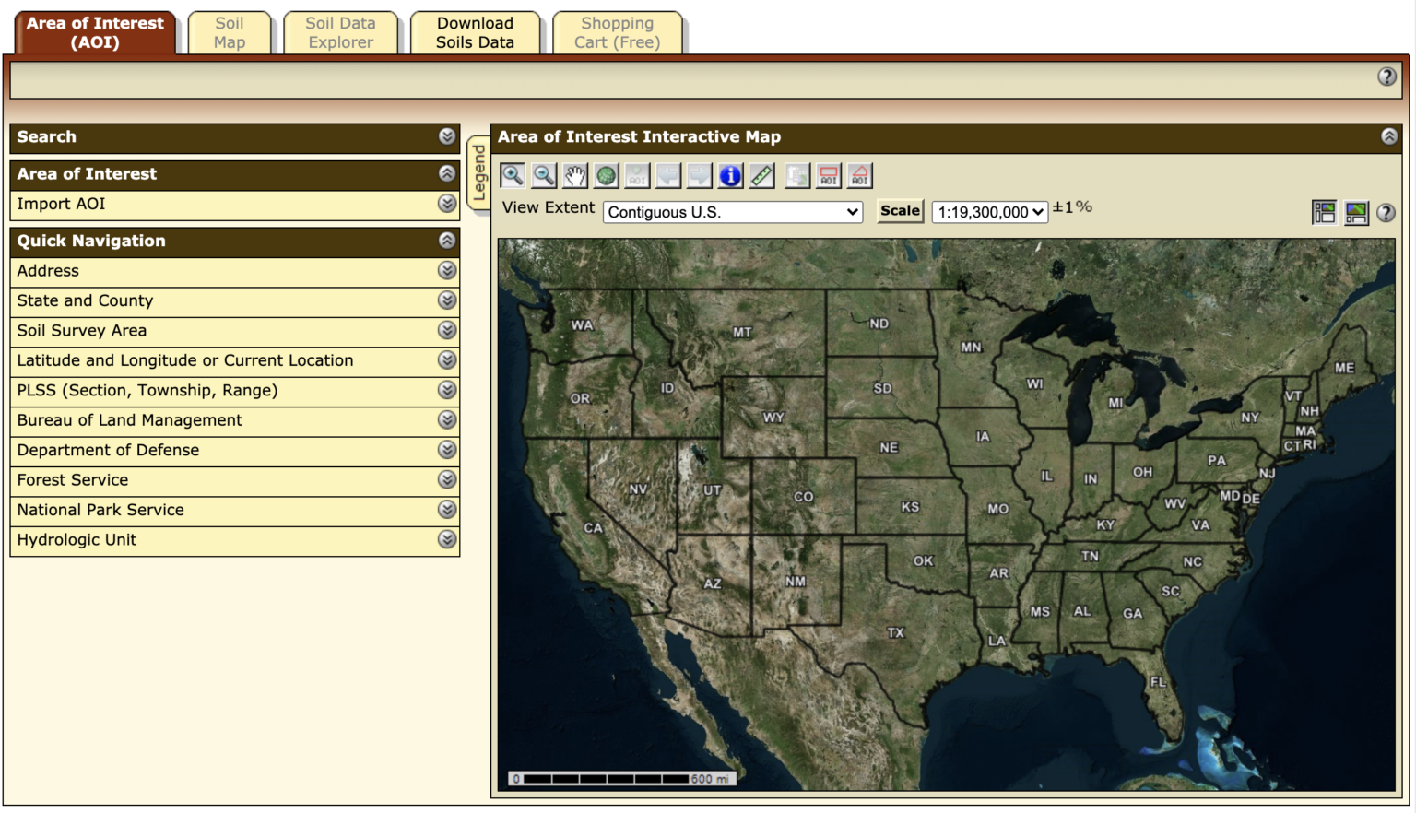
Task: Switch to the large map layout view
Action: 1355,213
